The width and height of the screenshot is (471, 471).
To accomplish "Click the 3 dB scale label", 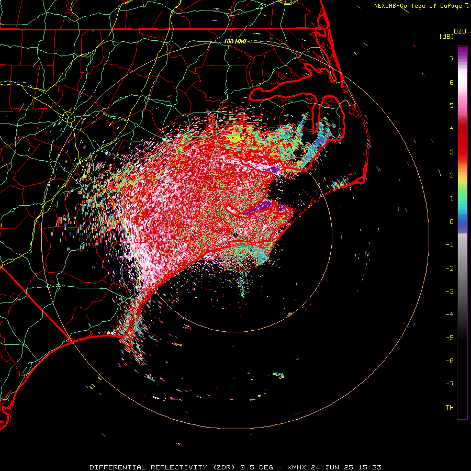I will pyautogui.click(x=452, y=152).
